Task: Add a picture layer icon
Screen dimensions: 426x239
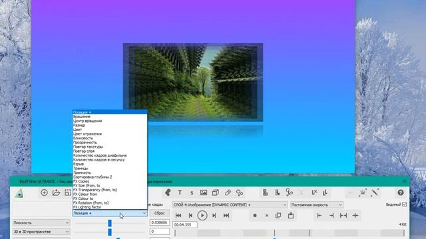Action: coord(204,193)
